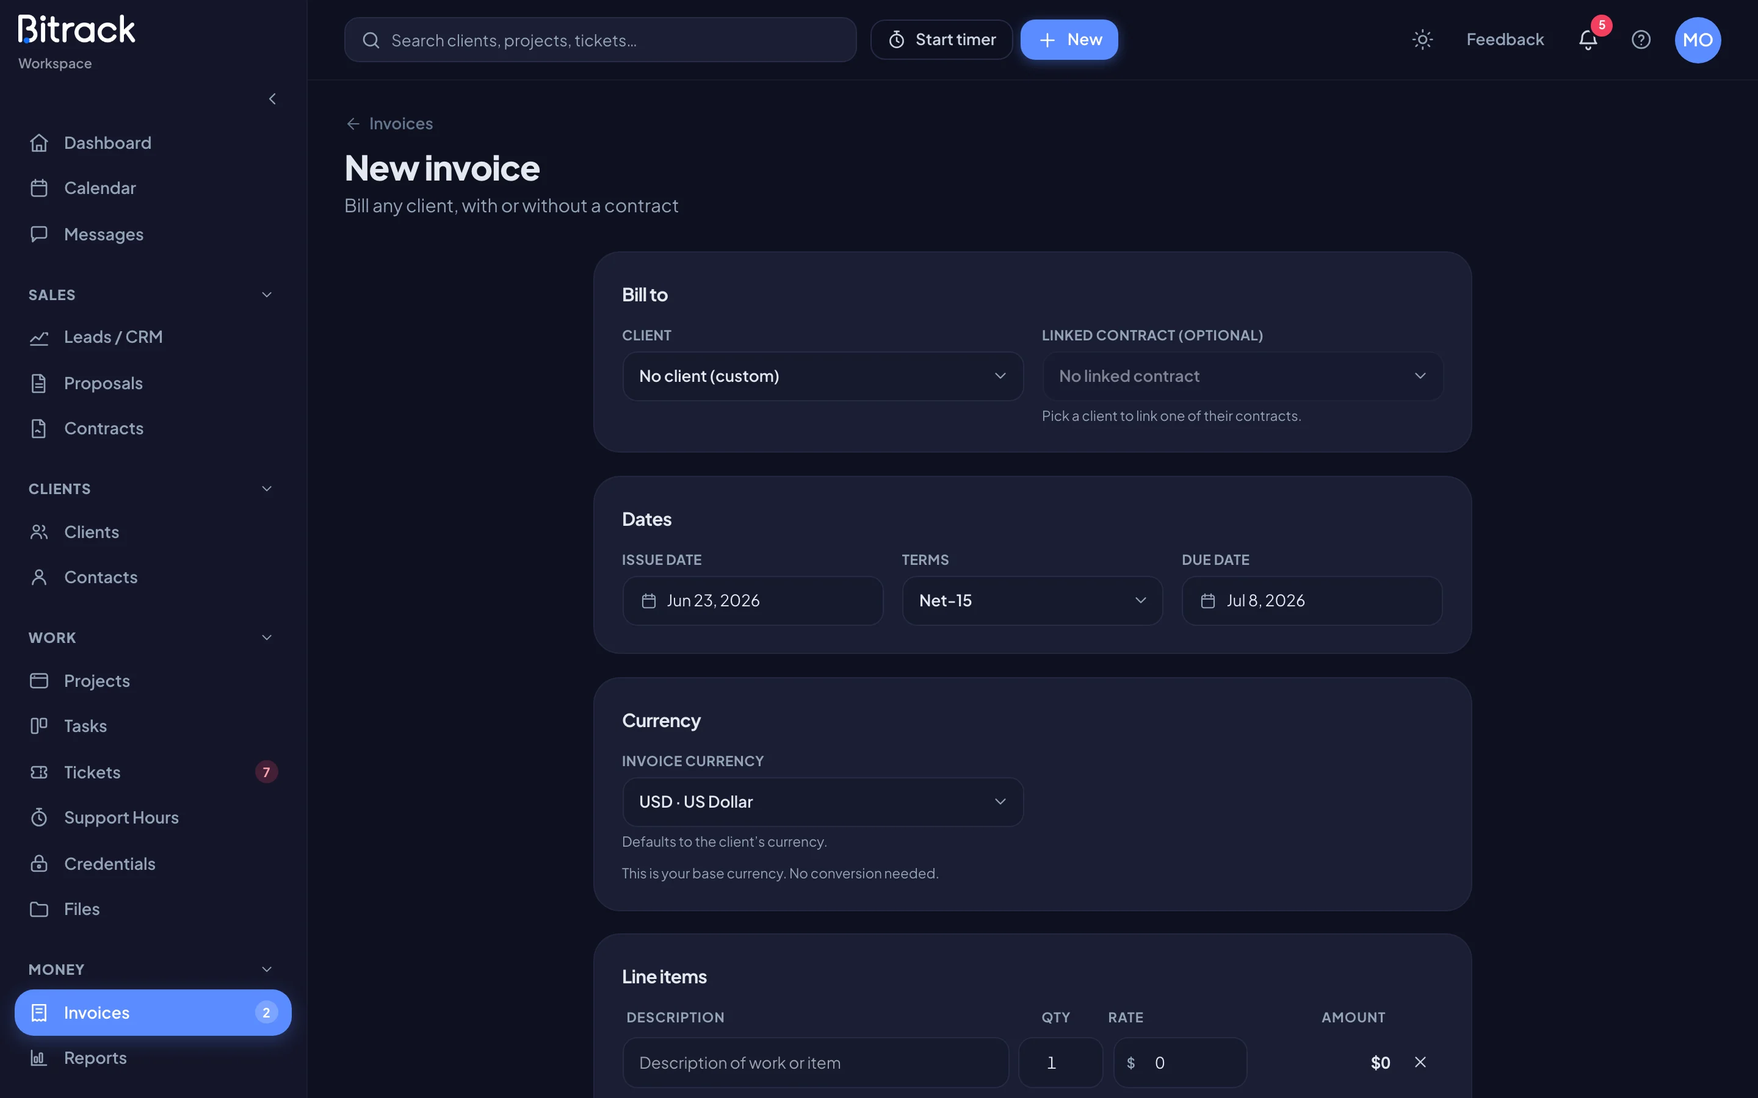Click the search clients, projects, tickets field

click(600, 40)
